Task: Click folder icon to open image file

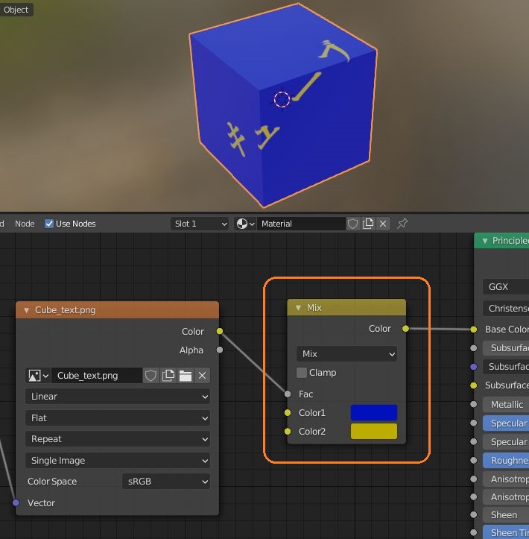Action: [186, 376]
